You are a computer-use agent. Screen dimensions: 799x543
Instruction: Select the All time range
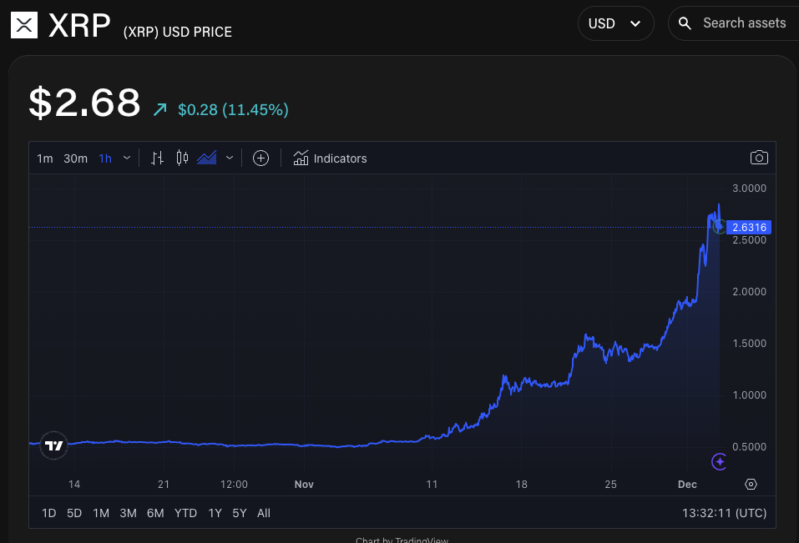click(x=263, y=513)
